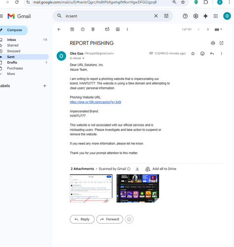Image resolution: width=234 pixels, height=247 pixels.
Task: Go back to Sent list arrow
Action: tap(59, 29)
